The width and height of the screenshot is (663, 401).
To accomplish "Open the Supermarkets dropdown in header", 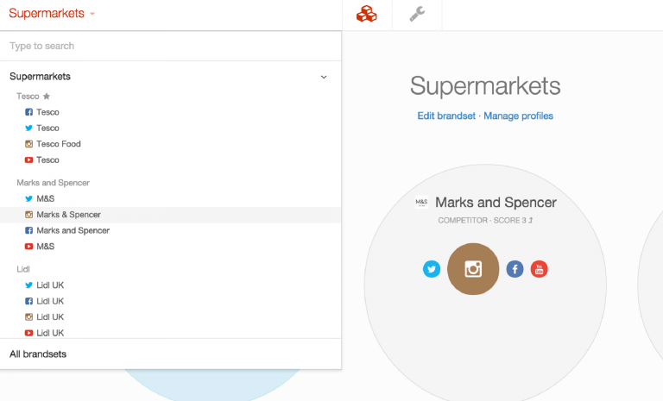I will 52,14.
